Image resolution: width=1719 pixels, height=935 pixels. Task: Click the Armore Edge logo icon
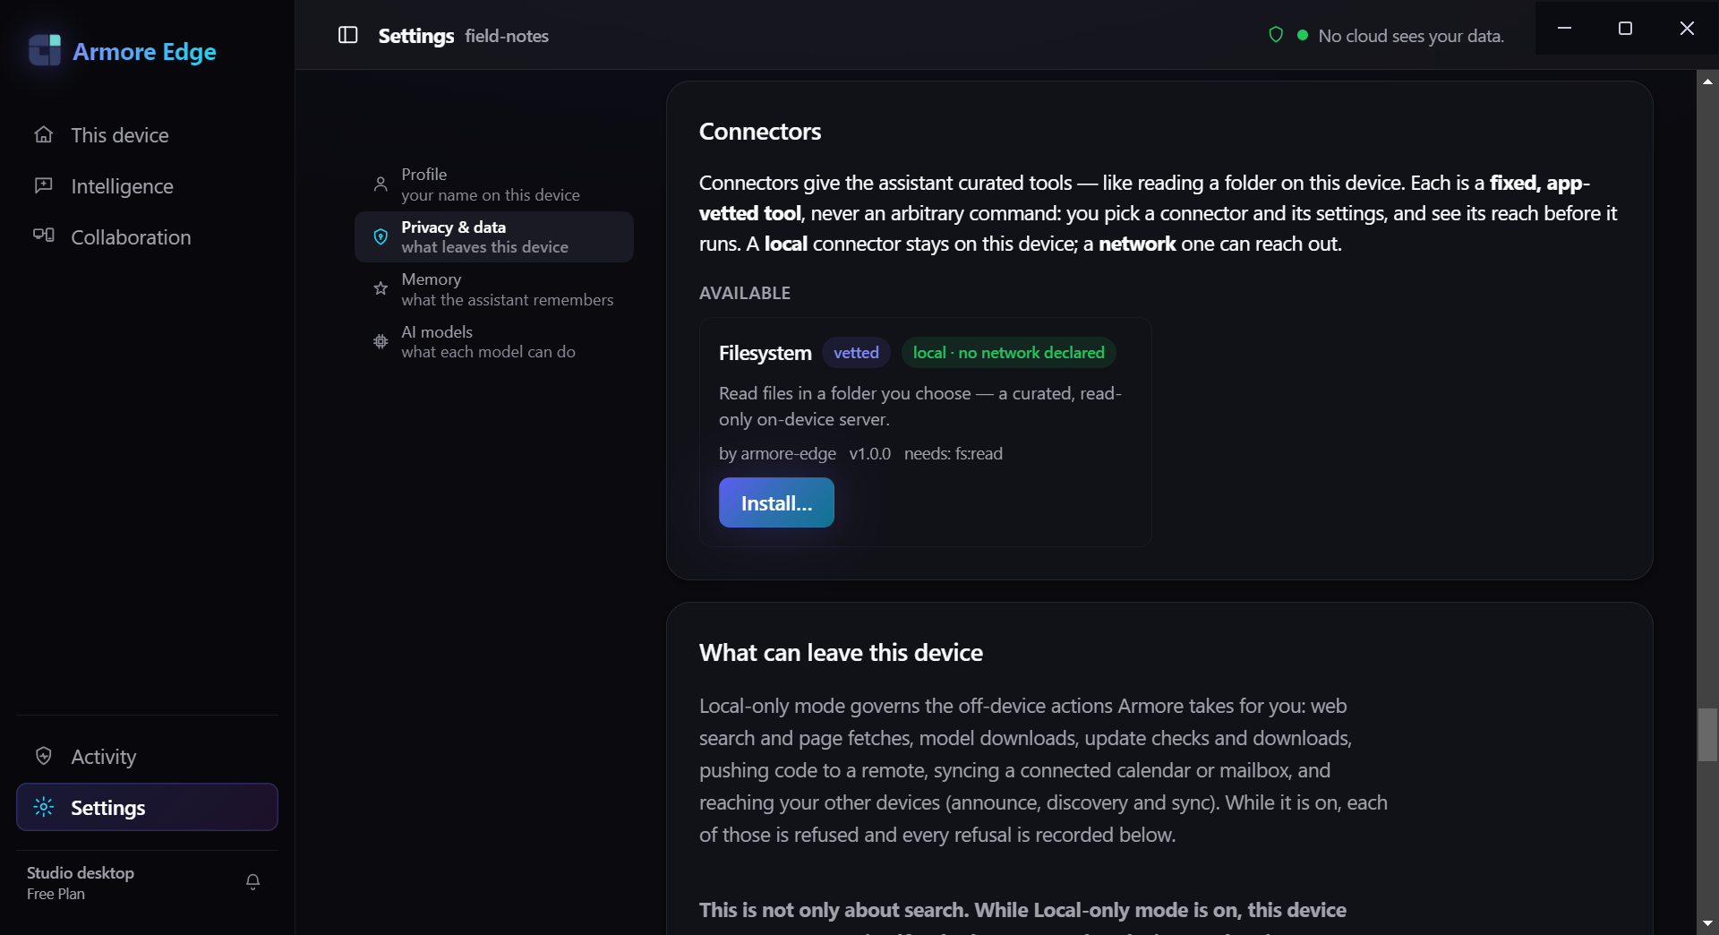tap(45, 50)
